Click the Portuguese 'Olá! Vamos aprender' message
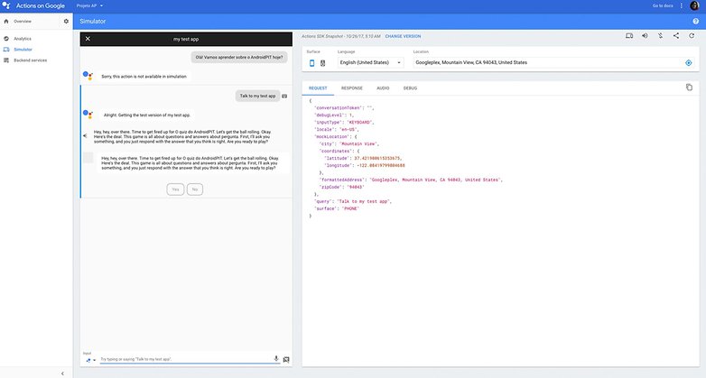The image size is (706, 378). (238, 58)
